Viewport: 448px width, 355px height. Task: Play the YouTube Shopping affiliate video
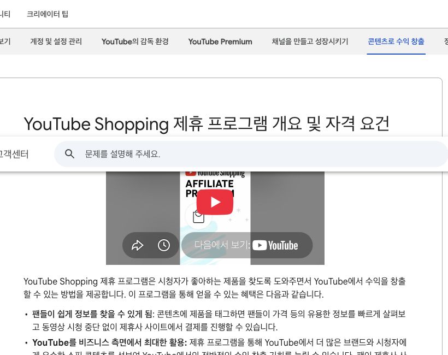[215, 202]
